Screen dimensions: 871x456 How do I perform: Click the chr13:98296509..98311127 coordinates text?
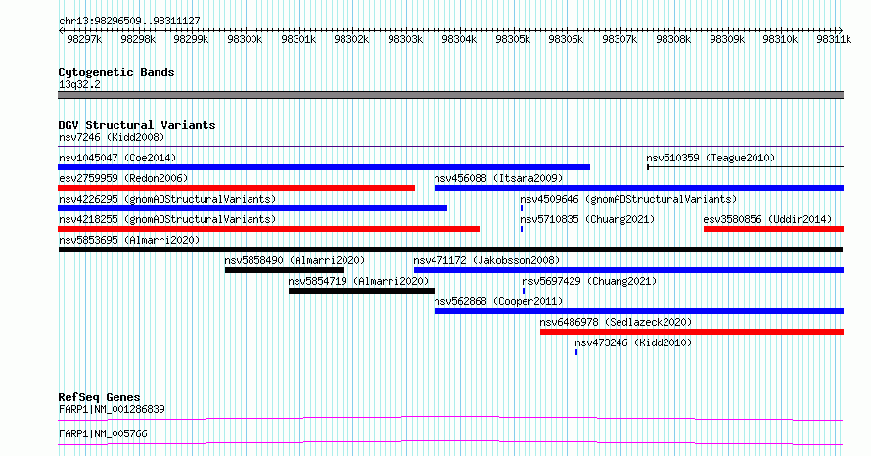[129, 21]
